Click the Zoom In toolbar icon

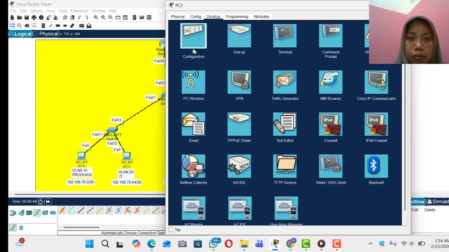[96, 17]
